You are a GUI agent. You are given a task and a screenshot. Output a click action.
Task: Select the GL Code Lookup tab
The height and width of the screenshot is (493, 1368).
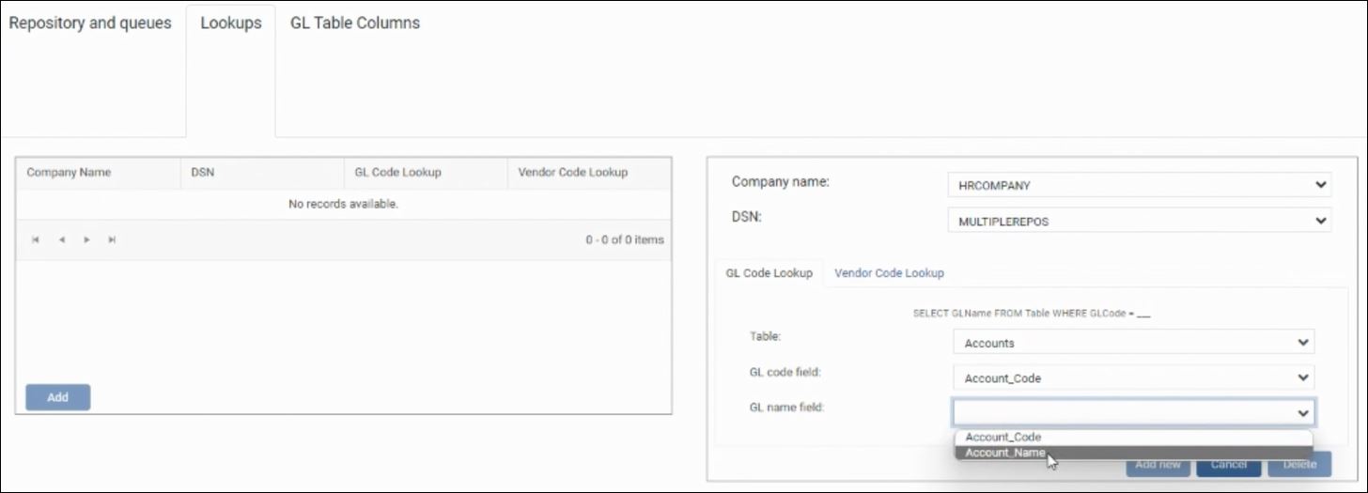(x=769, y=273)
